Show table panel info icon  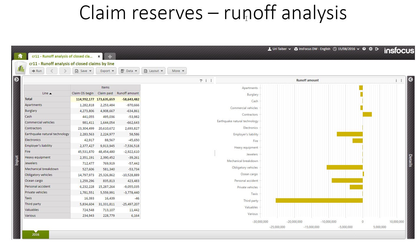206,80
